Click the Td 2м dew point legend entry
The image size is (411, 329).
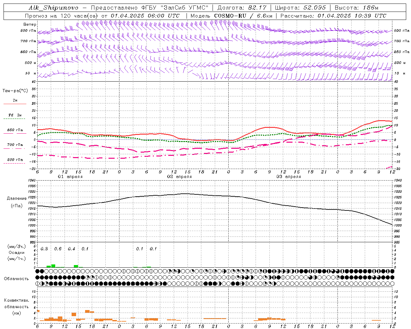pos(15,115)
